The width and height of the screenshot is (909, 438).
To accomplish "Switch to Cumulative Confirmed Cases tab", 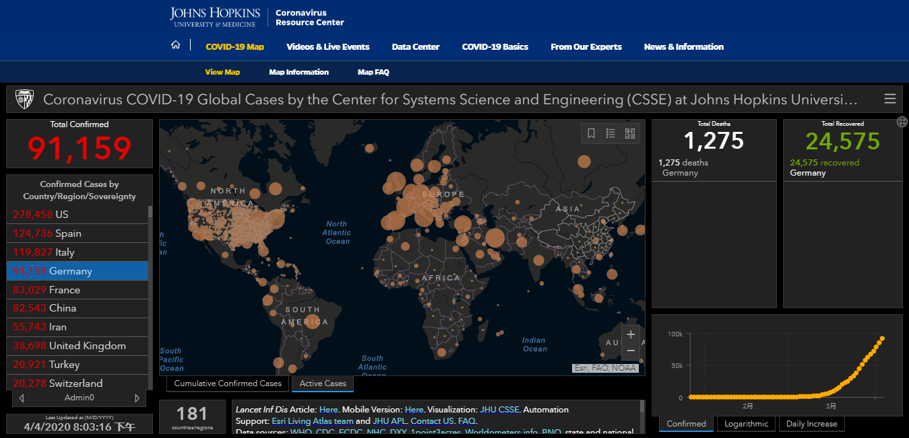I will tap(228, 384).
